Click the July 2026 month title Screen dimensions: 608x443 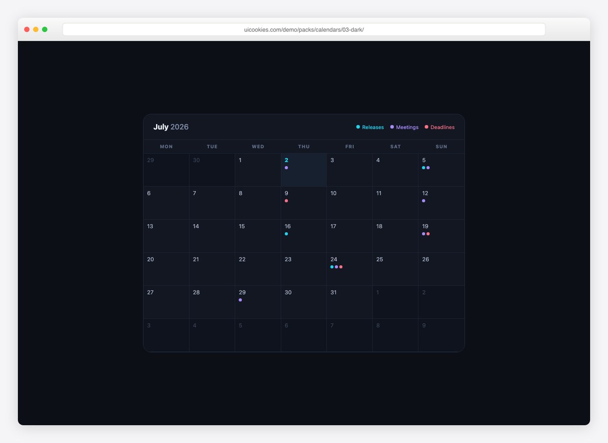(x=171, y=127)
